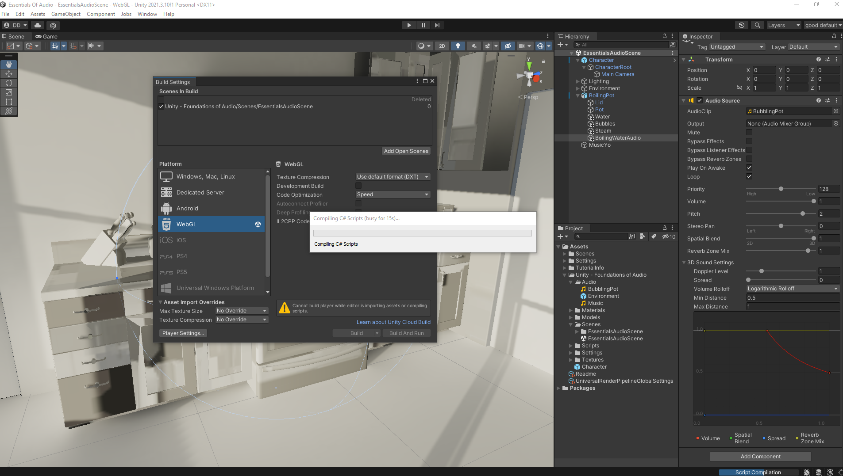Open the Volume Rolloff dropdown

[x=792, y=289]
